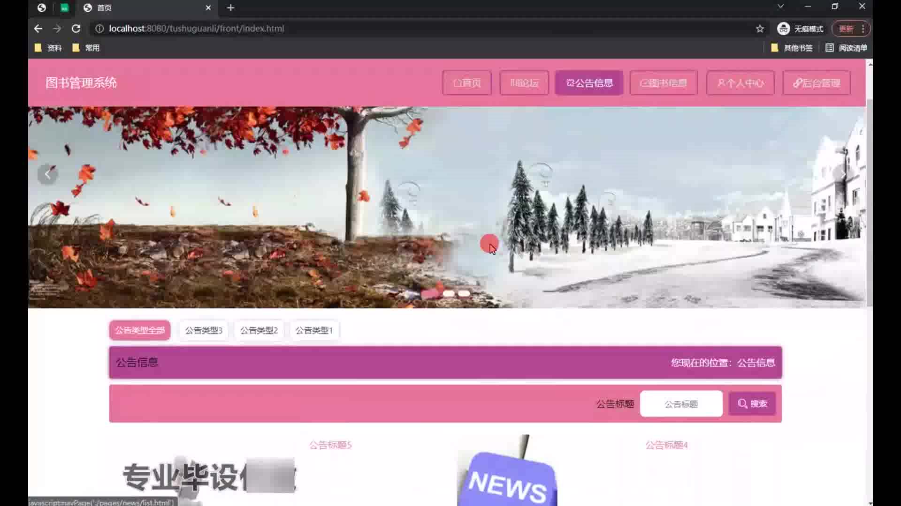Open the NEWS thumbnail image
901x506 pixels.
[508, 470]
